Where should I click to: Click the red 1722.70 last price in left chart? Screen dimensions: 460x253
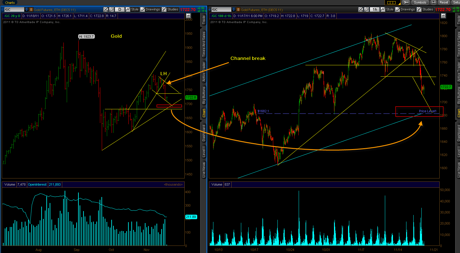coord(188,10)
